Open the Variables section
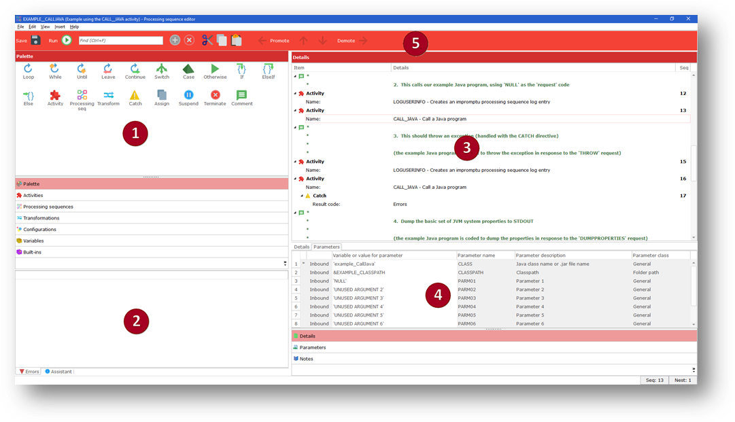Screen dimensions: 735x422 point(152,241)
